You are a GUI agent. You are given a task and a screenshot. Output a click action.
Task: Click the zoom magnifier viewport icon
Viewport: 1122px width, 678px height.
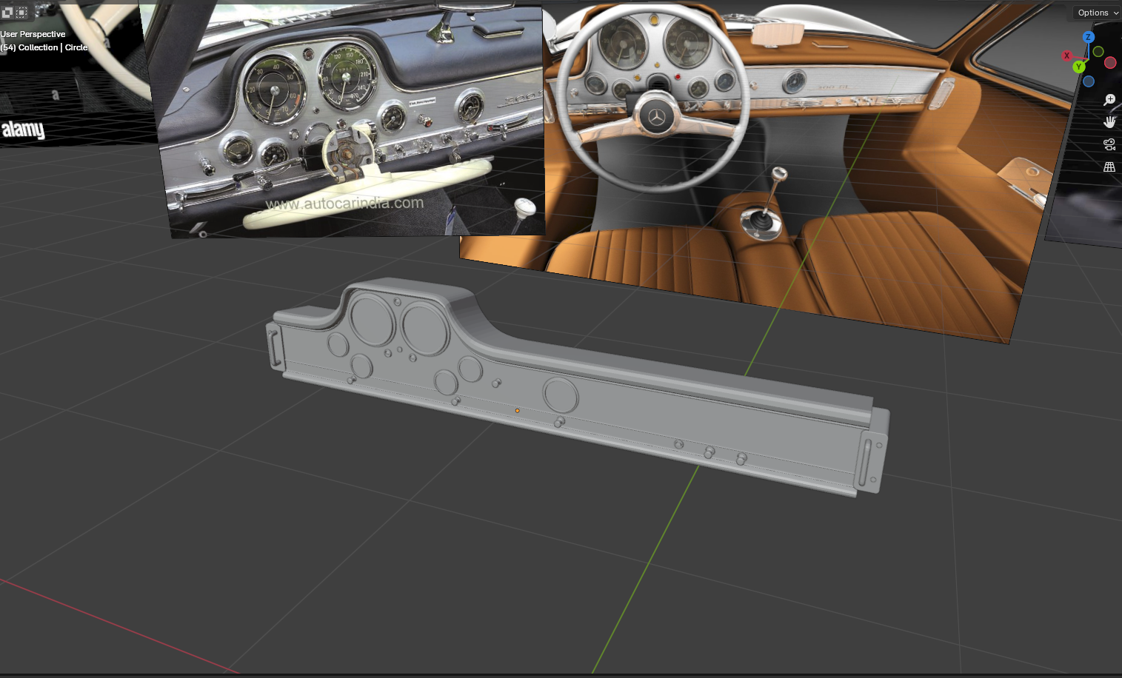1109,100
